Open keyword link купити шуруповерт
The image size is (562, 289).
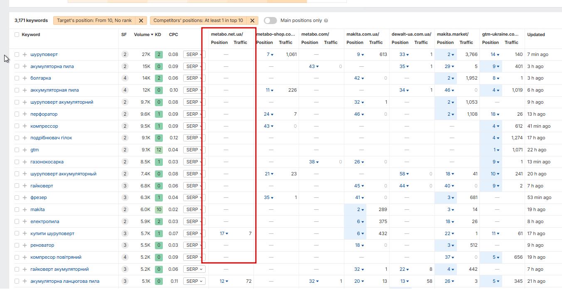click(52, 233)
